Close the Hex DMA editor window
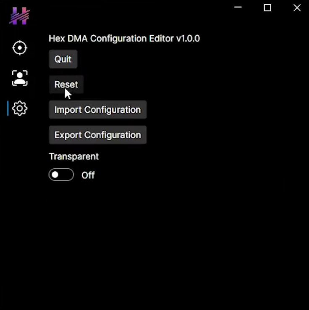This screenshot has width=309, height=310. (x=297, y=8)
